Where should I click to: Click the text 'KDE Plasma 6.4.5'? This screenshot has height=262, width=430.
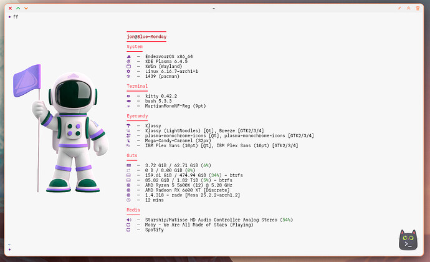point(166,62)
